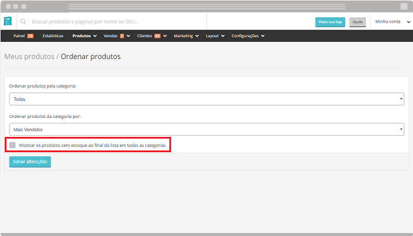Click the Ordenar produtos pela categoria label
The width and height of the screenshot is (413, 236).
pos(42,86)
